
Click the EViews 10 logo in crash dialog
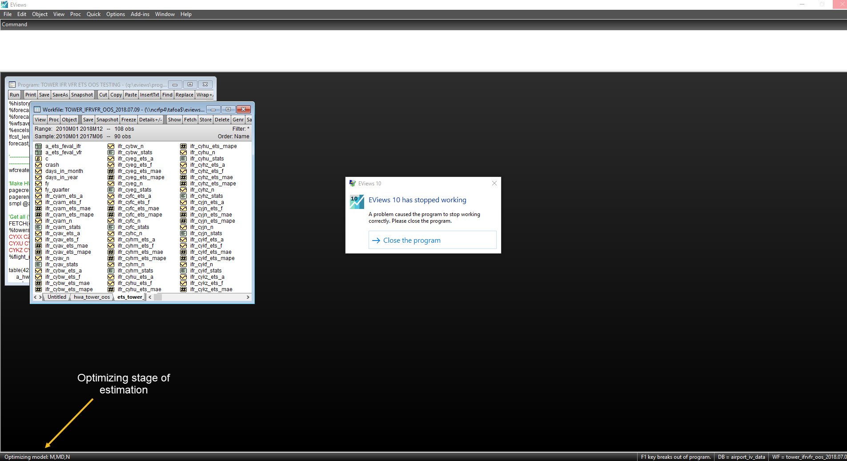pyautogui.click(x=357, y=202)
